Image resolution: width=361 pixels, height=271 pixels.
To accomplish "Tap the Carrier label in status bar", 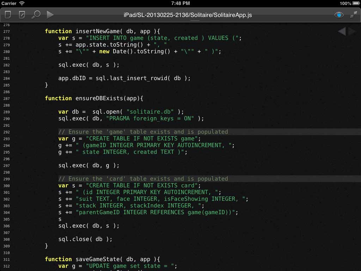I will [9, 3].
